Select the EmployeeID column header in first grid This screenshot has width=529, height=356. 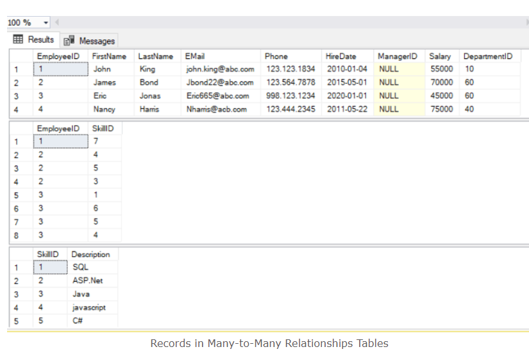click(x=58, y=56)
